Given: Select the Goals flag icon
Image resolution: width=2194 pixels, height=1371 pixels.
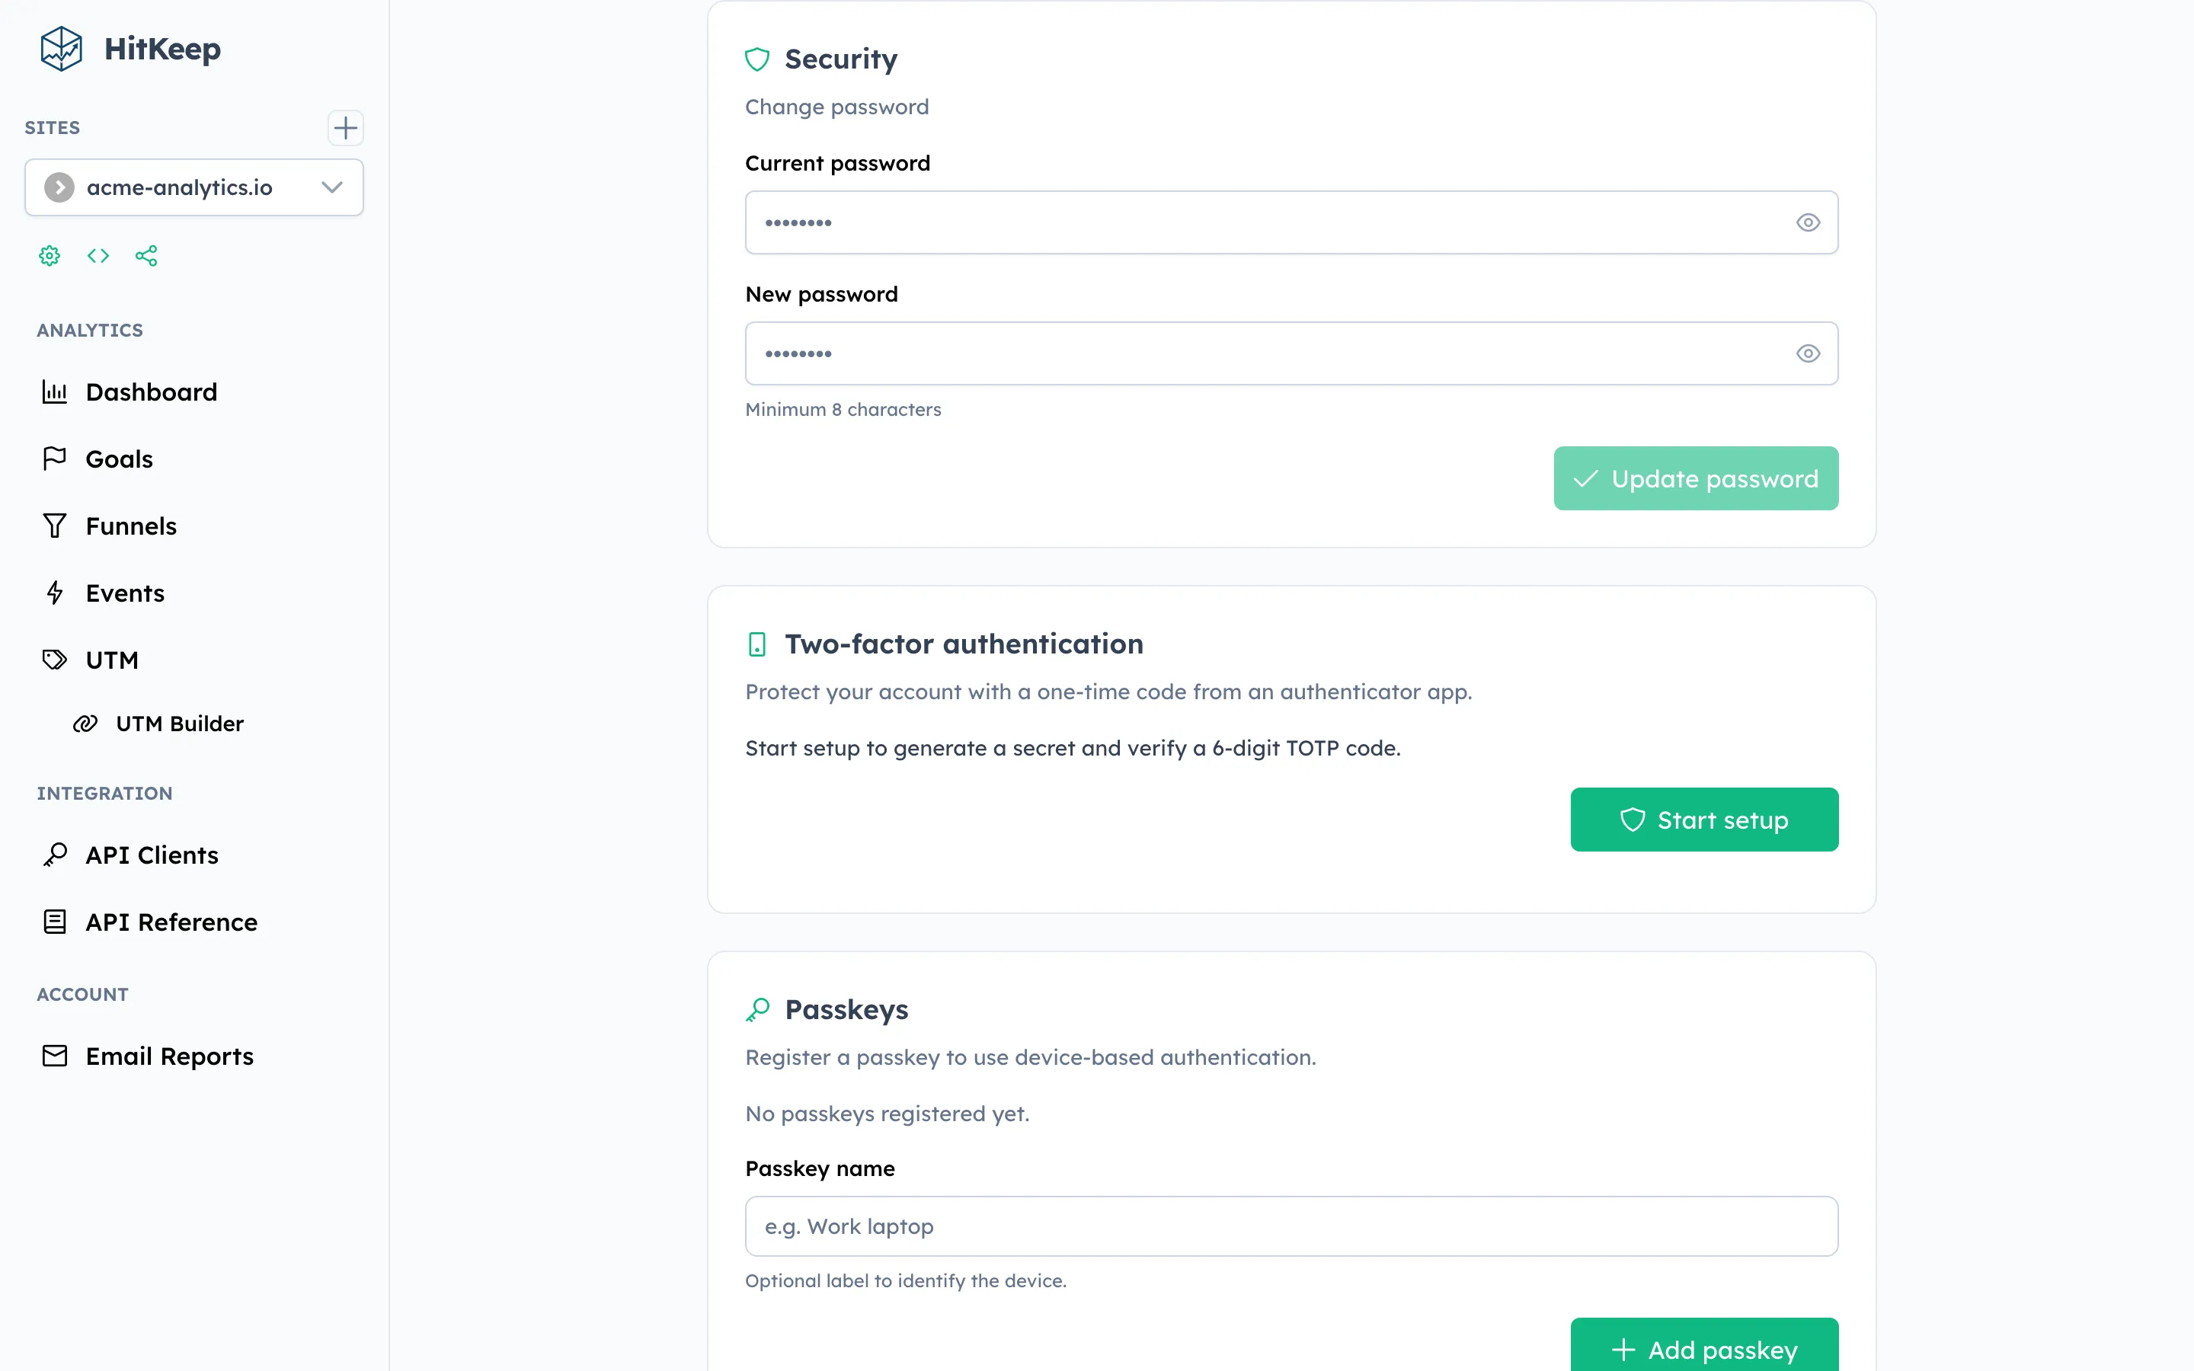Looking at the screenshot, I should (x=54, y=458).
